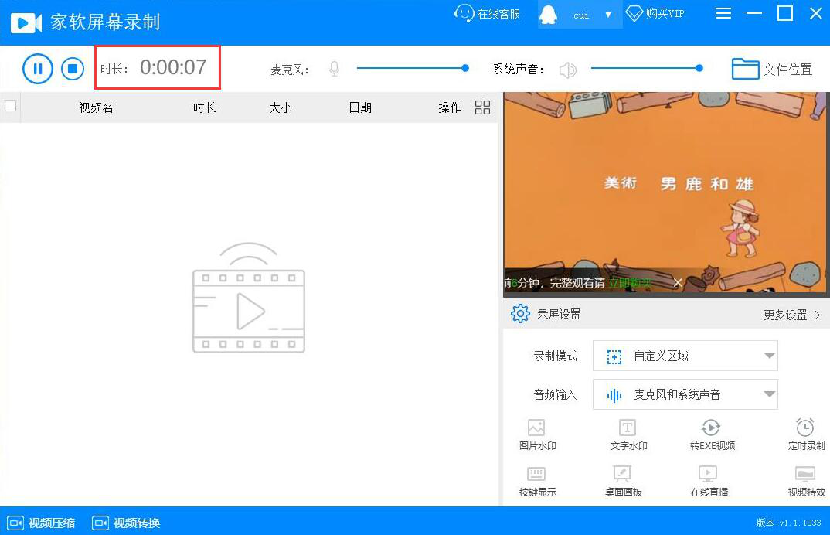Screen dimensions: 830x535
Task: Pause the current recording
Action: tap(38, 68)
